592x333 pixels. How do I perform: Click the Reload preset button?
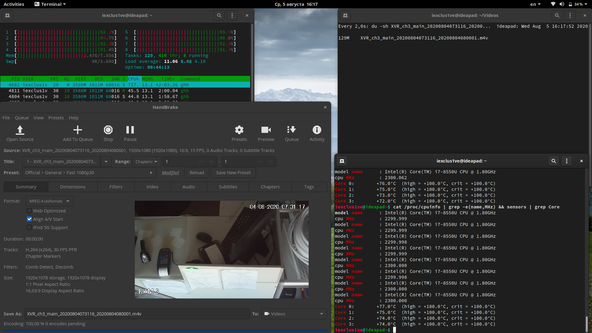click(x=197, y=173)
